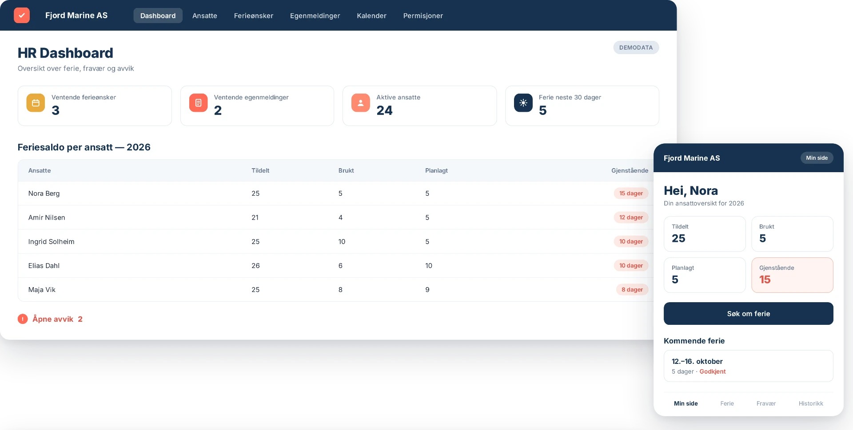853x430 pixels.
Task: Click the calendar icon for Ventende ferieønsker
Action: point(36,103)
